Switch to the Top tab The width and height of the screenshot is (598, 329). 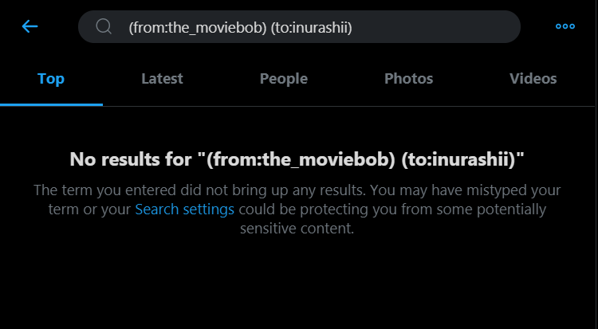[51, 79]
